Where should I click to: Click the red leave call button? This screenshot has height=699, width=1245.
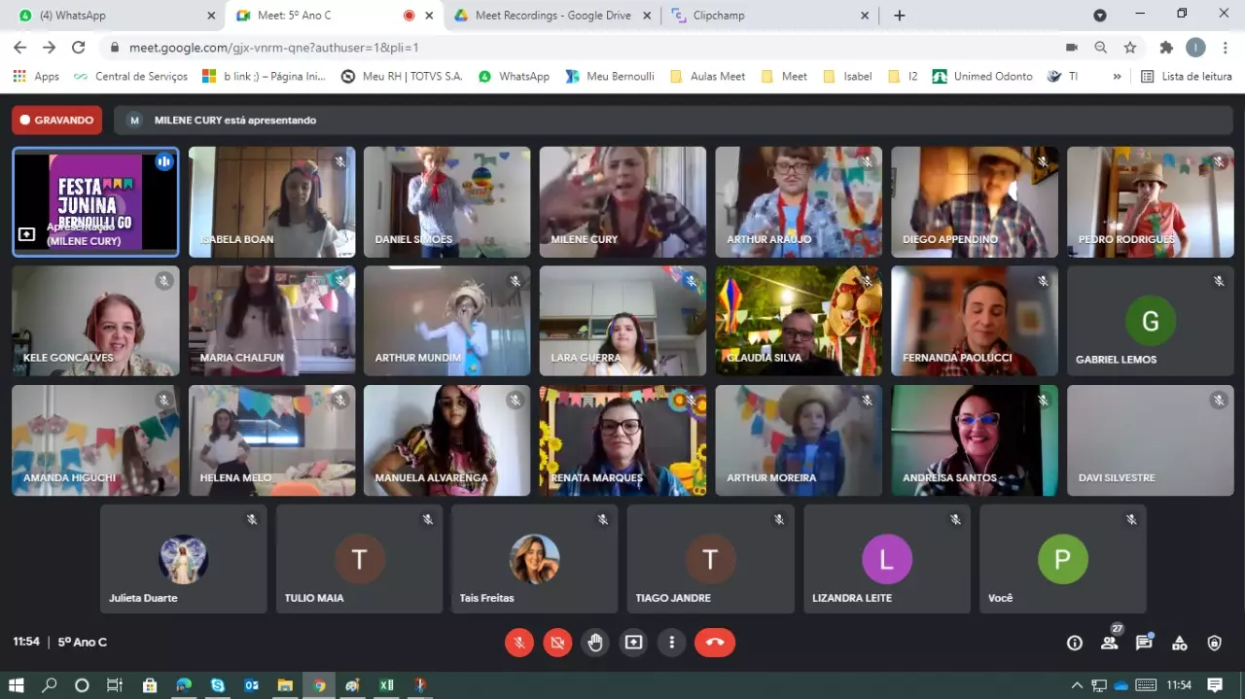[714, 643]
